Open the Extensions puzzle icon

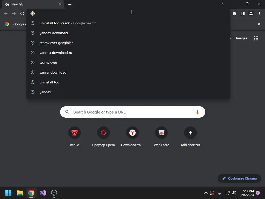[234, 13]
